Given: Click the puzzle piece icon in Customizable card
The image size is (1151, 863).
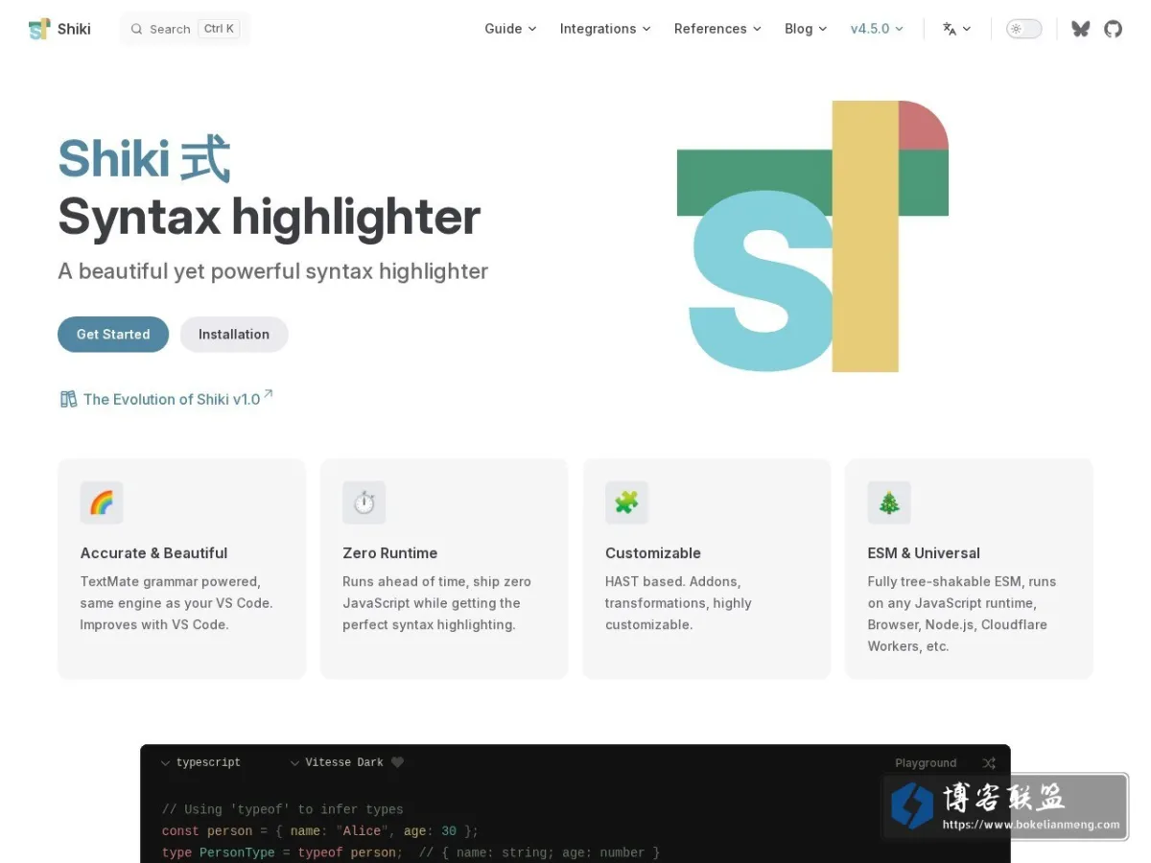Looking at the screenshot, I should [x=626, y=502].
